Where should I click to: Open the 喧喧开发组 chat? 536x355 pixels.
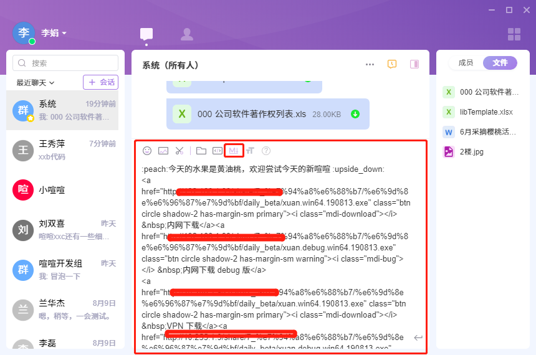(62, 269)
